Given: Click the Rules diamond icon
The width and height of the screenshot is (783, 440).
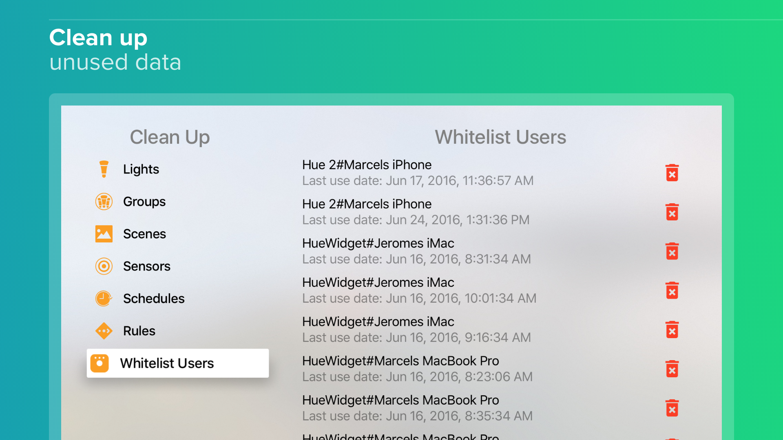Looking at the screenshot, I should (104, 331).
